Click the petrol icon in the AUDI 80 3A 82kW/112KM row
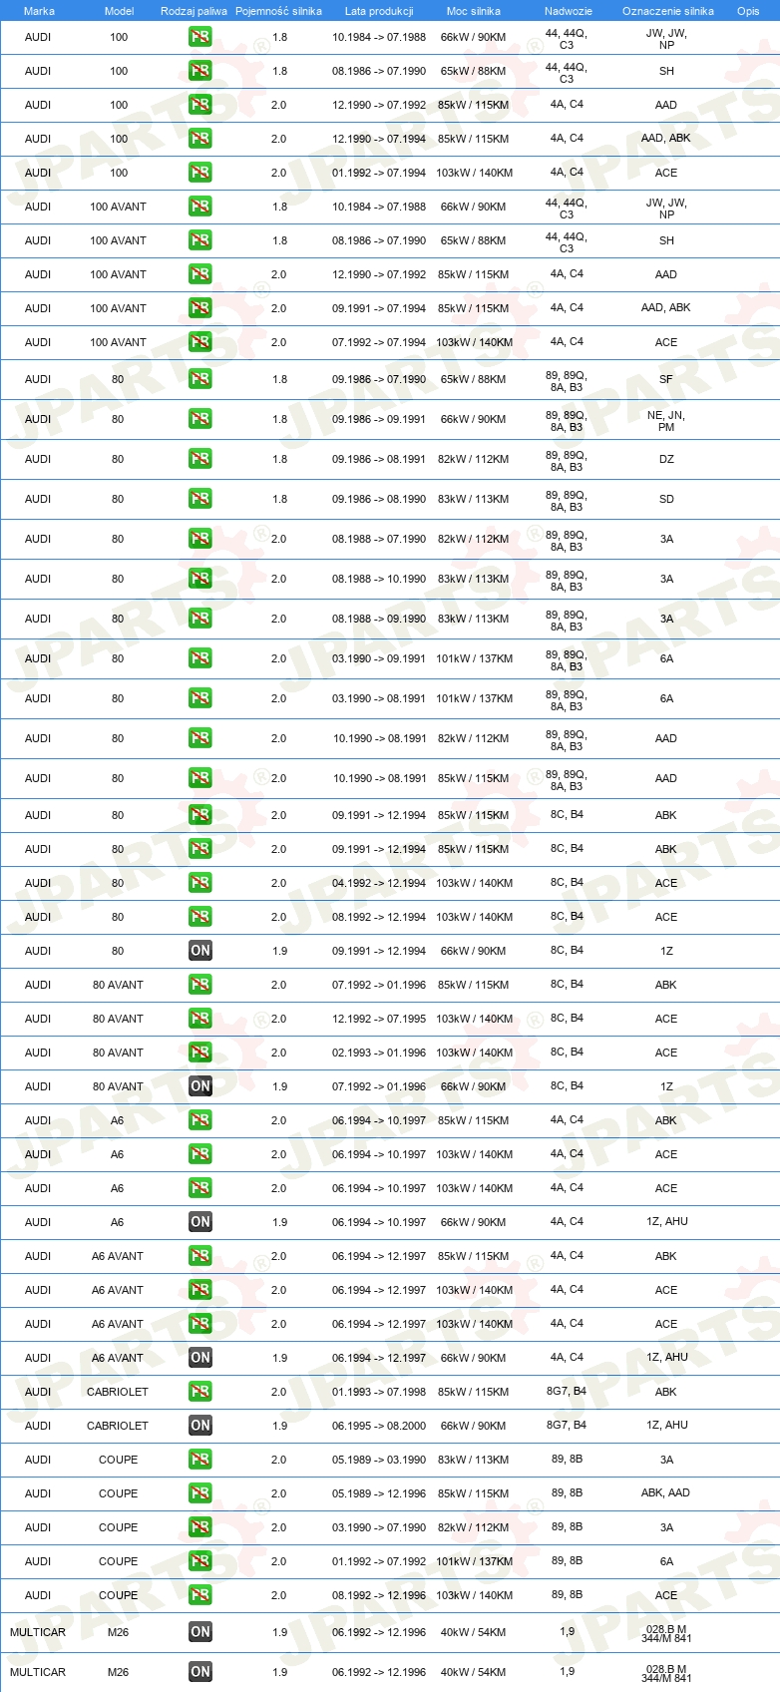The height and width of the screenshot is (1692, 780). (x=200, y=539)
